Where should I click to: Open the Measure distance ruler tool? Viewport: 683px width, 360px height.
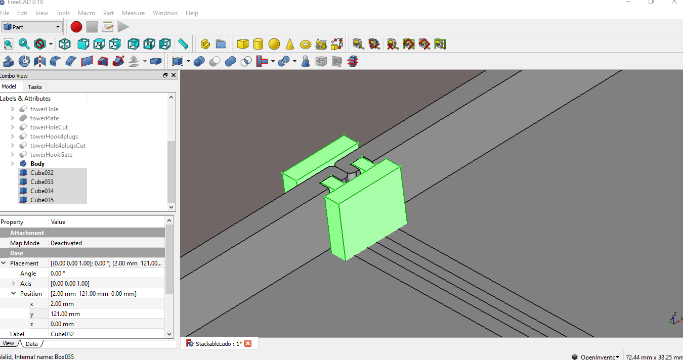pos(183,44)
